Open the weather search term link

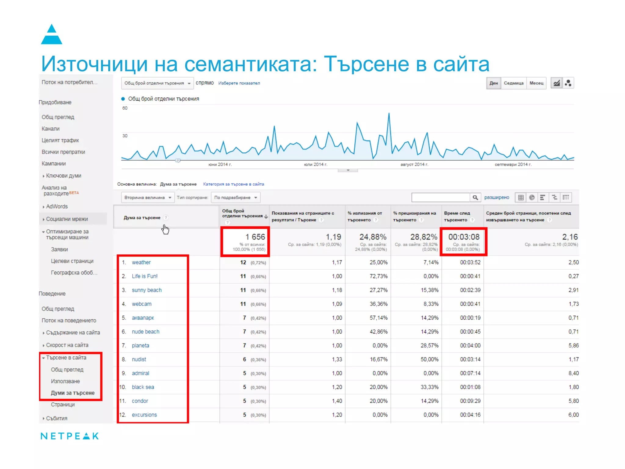pyautogui.click(x=141, y=263)
